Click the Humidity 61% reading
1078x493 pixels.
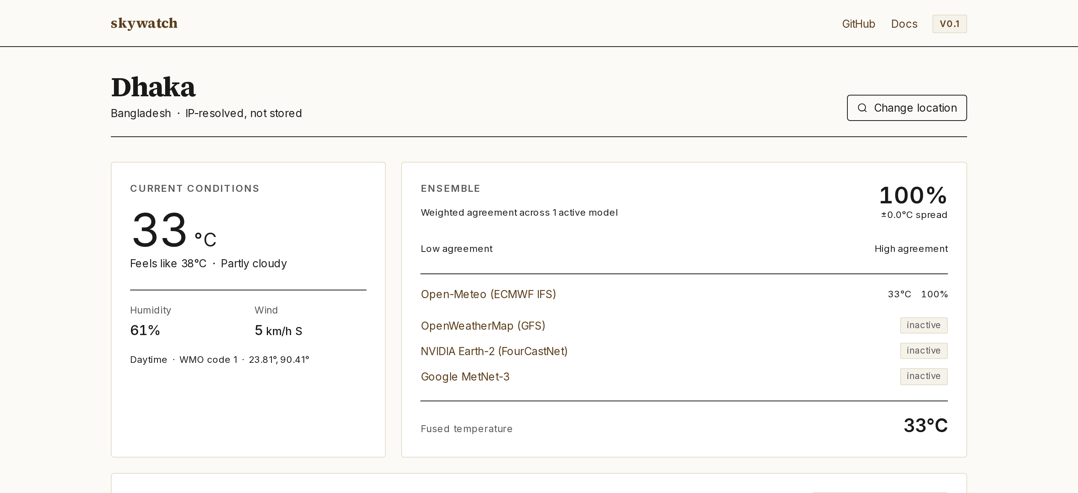(145, 330)
